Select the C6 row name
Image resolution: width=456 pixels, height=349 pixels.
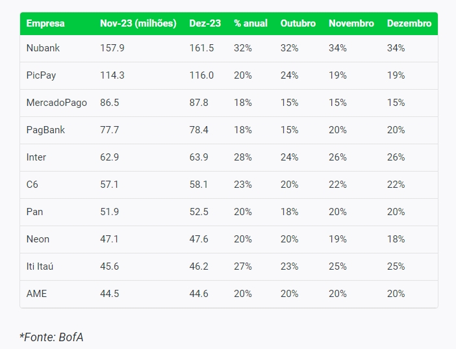click(x=32, y=185)
